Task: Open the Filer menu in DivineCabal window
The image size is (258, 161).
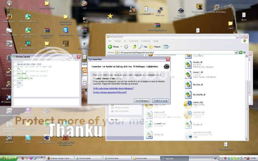Action: pos(110,41)
